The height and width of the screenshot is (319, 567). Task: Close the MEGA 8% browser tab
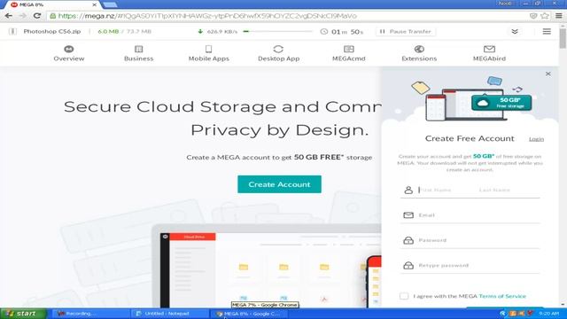95,4
